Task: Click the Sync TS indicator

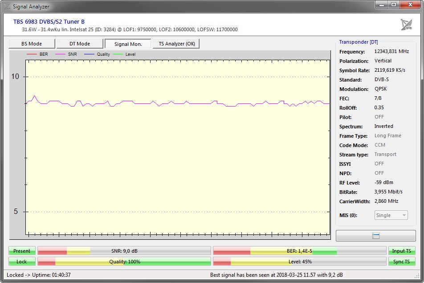Action: (402, 262)
